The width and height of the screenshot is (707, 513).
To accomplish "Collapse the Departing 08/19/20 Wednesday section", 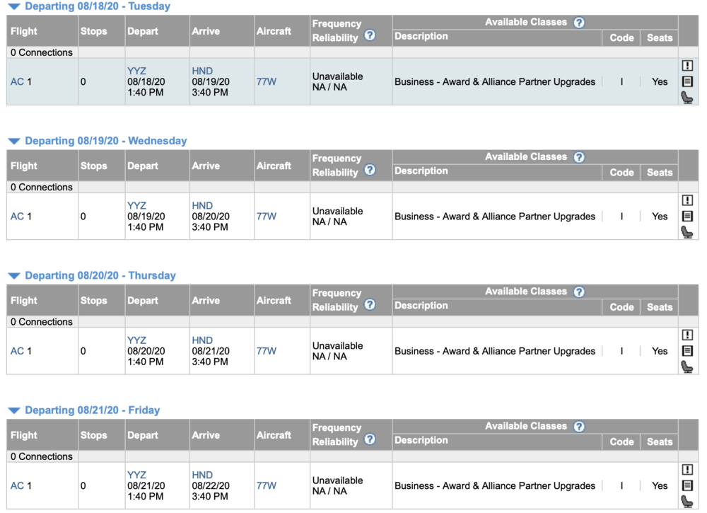I will tap(14, 141).
